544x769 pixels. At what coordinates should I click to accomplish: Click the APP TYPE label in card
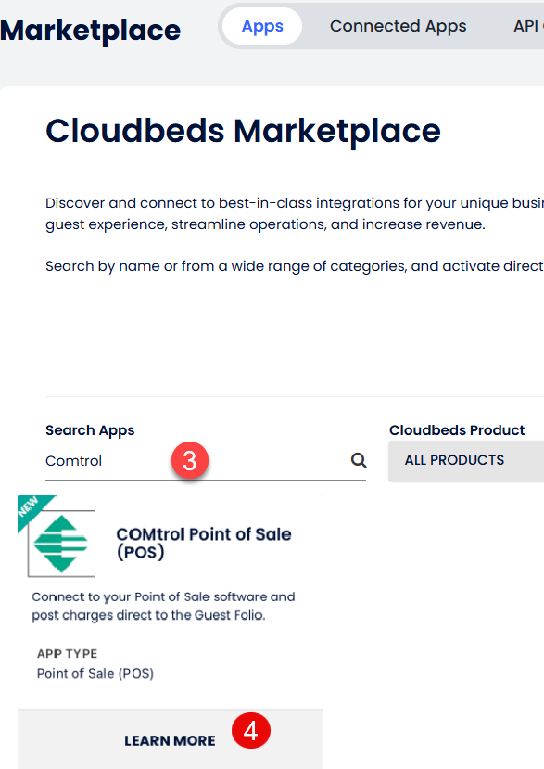pyautogui.click(x=67, y=653)
